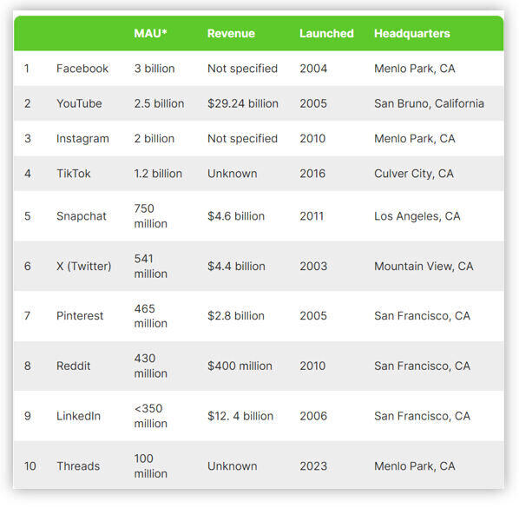
Task: Click the '$400 million' revenue cell
Action: pyautogui.click(x=240, y=366)
